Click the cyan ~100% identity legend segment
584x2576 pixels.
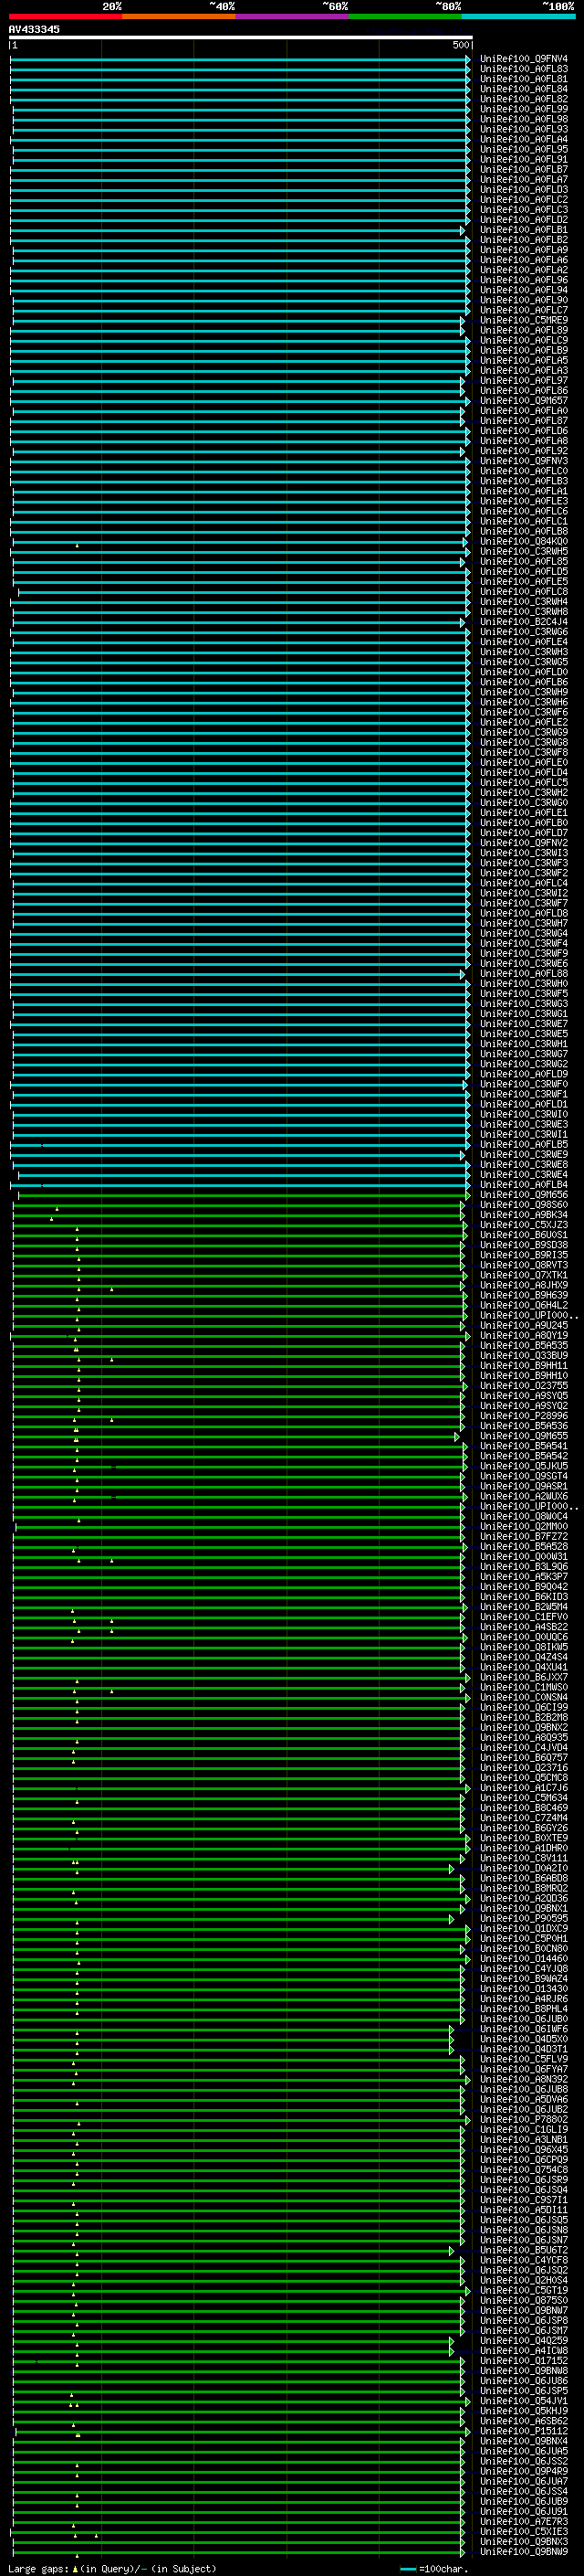point(518,16)
